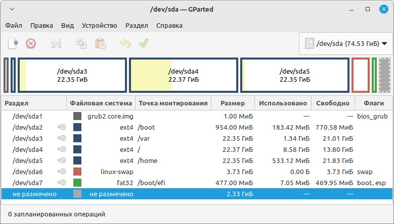Click the Флаги column header

click(x=374, y=103)
